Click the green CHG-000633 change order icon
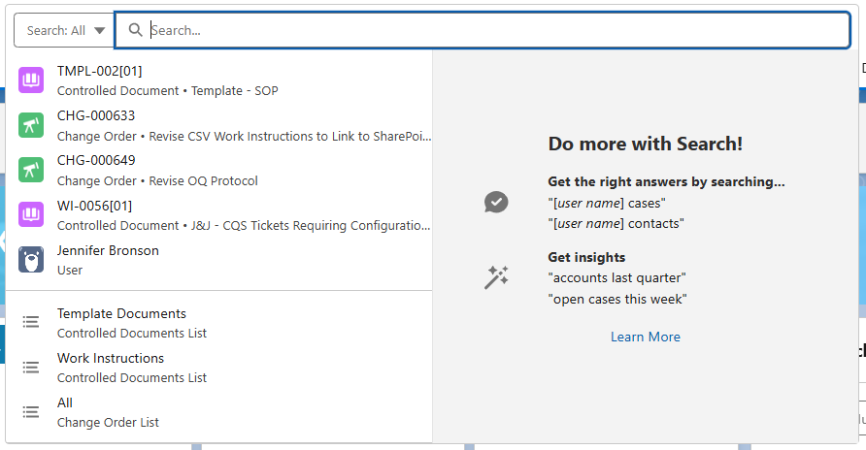Viewport: 866px width, 450px height. coord(31,125)
